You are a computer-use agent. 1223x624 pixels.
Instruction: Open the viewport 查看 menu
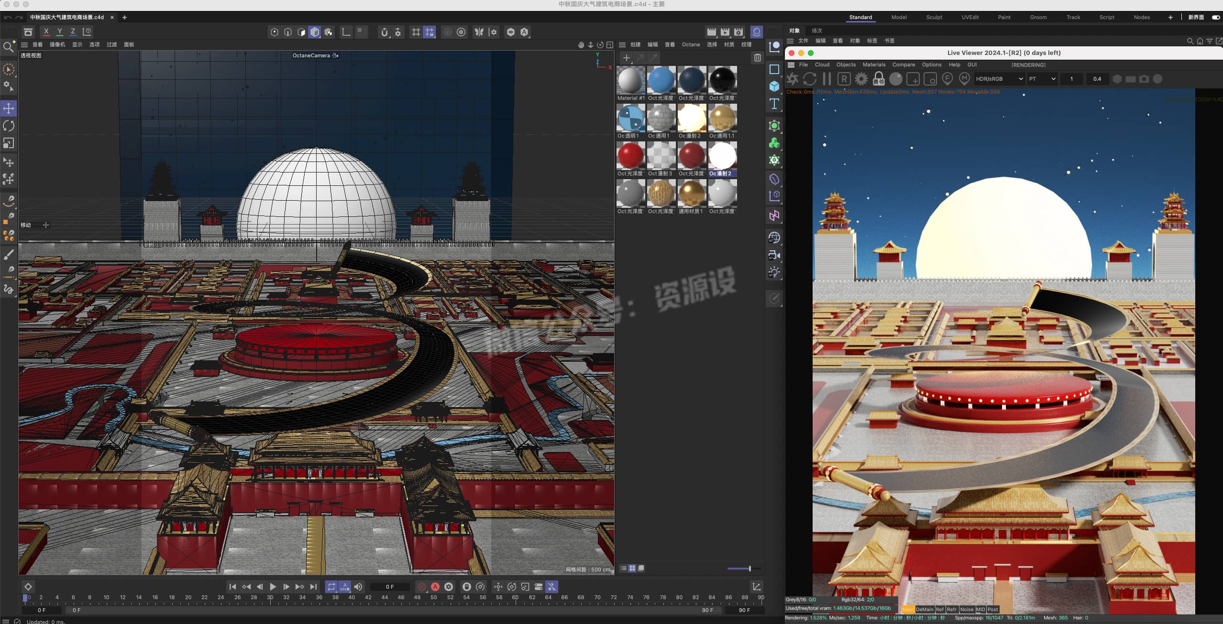point(38,44)
